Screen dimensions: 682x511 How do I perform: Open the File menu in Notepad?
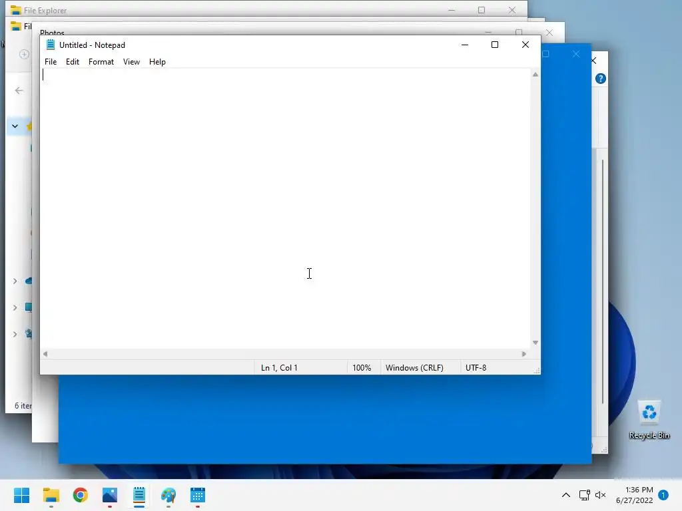point(51,62)
